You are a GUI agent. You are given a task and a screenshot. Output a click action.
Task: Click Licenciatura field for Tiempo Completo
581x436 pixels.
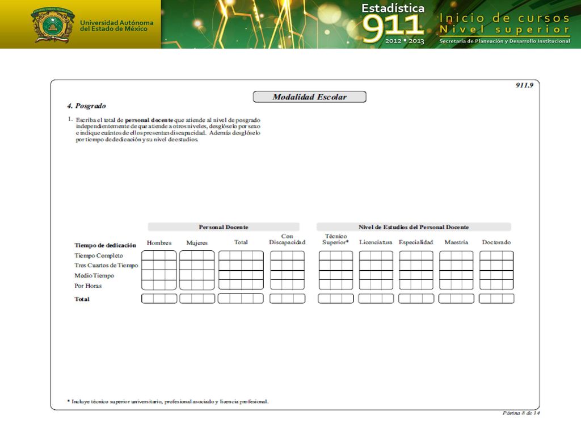(x=376, y=255)
